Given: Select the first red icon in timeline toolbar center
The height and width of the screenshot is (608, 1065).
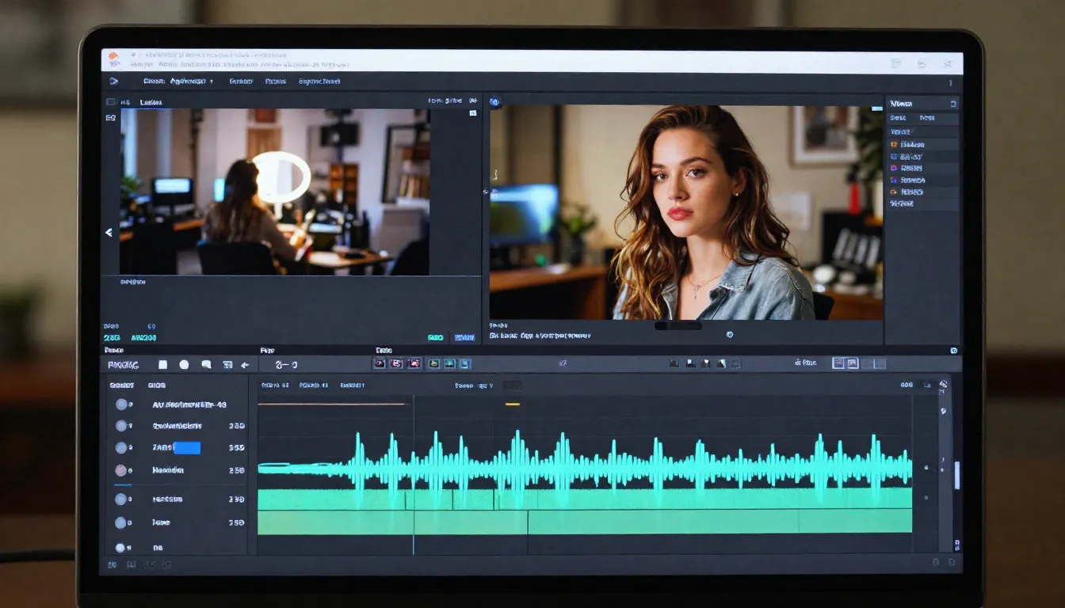Looking at the screenshot, I should (380, 363).
